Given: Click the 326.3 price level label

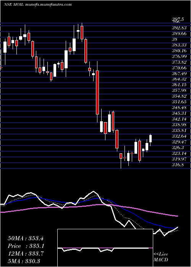Looking at the screenshot, I should pyautogui.click(x=178, y=148).
